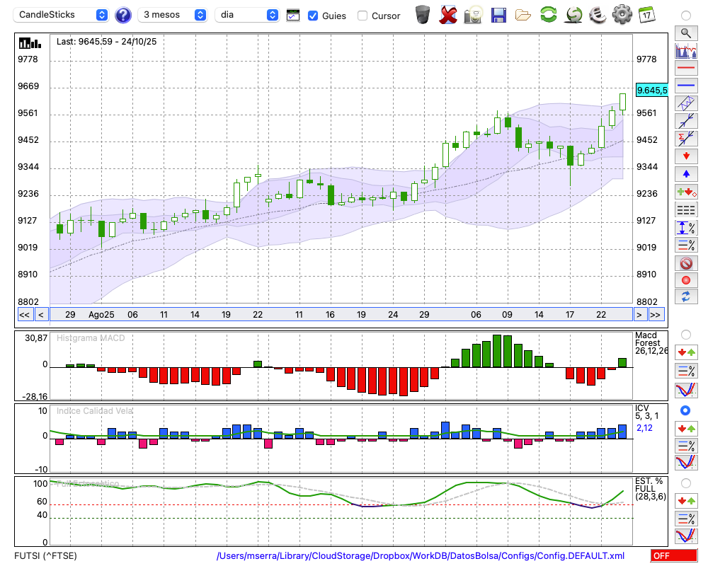Click the euro currency icon

point(598,14)
